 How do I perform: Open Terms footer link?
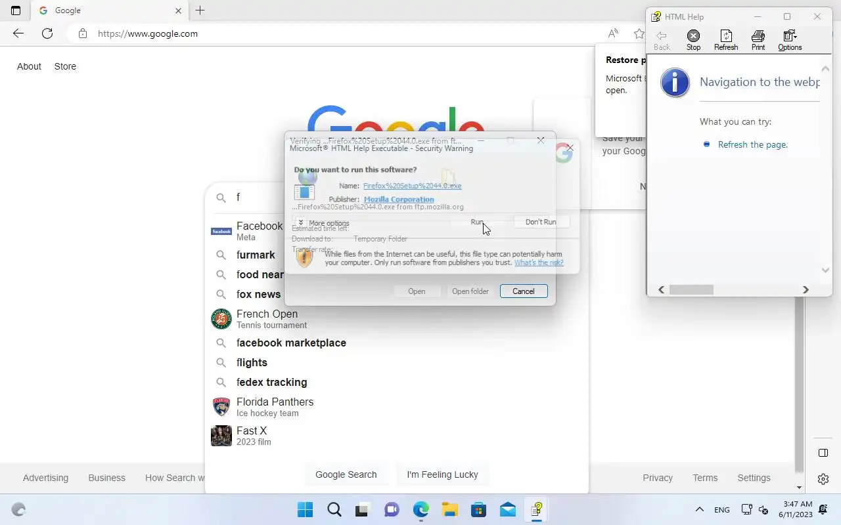click(705, 478)
